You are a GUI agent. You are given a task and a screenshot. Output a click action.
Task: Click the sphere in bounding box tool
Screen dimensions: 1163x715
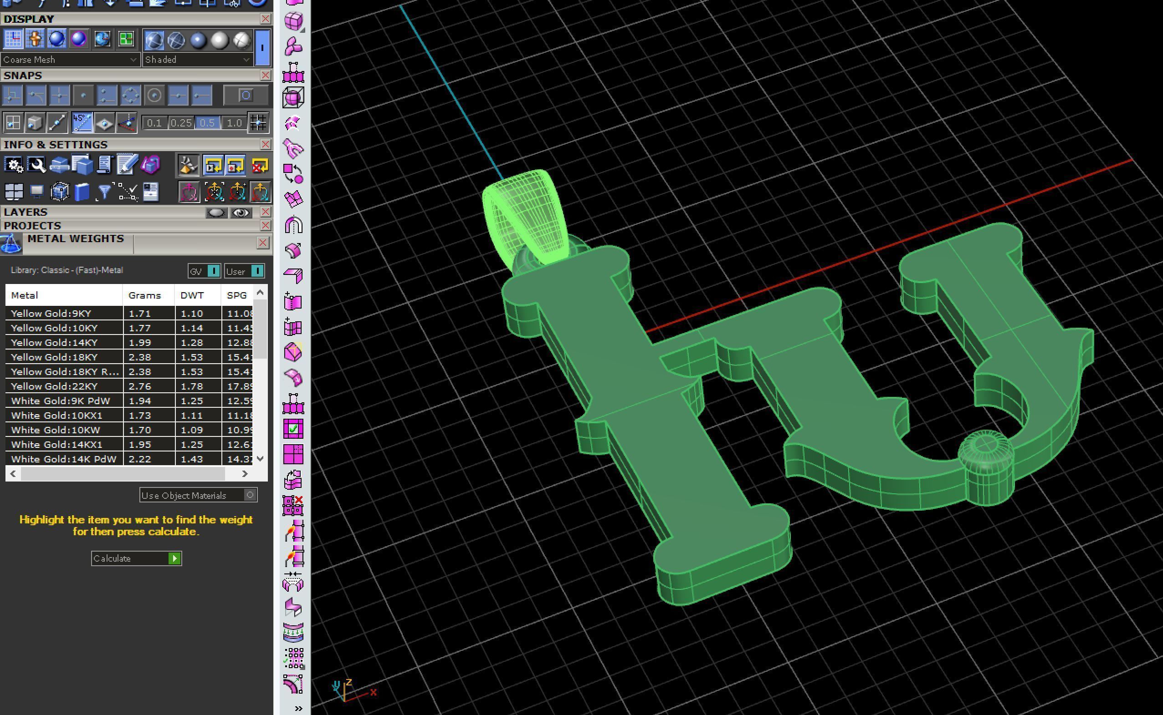coord(293,98)
